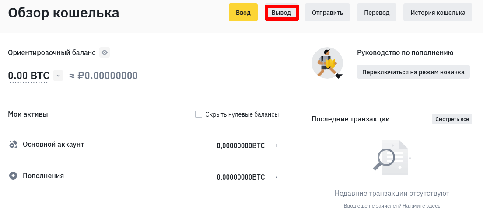The image size is (483, 211).
Task: Expand the Основной аккаунт row arrow
Action: (276, 145)
